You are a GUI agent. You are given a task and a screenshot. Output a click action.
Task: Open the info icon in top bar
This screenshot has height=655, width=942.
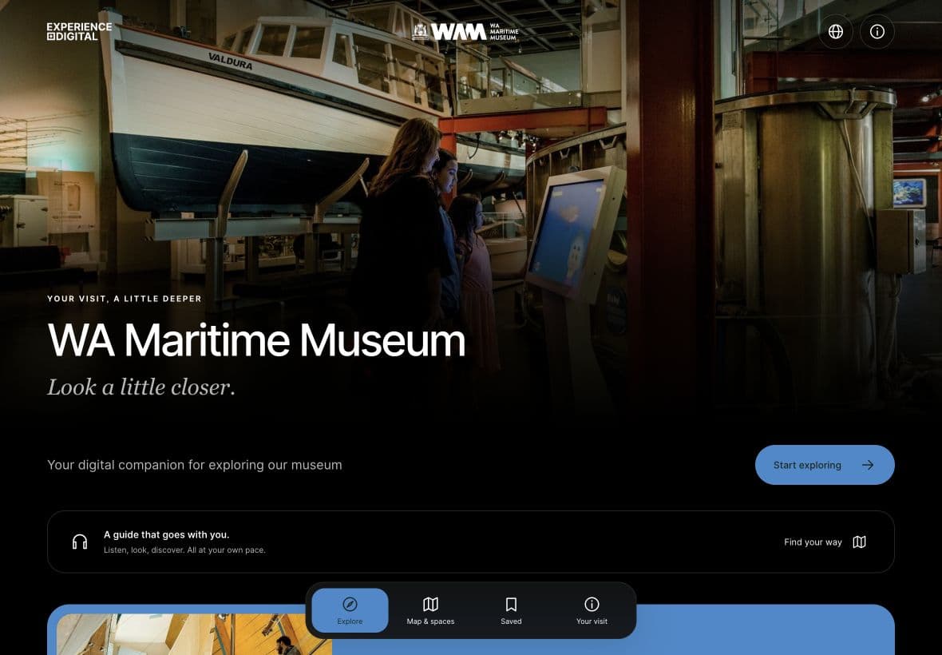(x=877, y=31)
